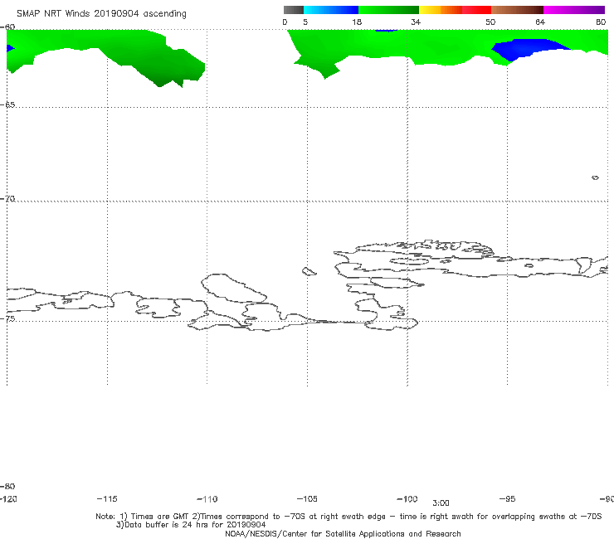The height and width of the screenshot is (539, 614).
Task: Click the color bar label '5'
Action: (305, 22)
